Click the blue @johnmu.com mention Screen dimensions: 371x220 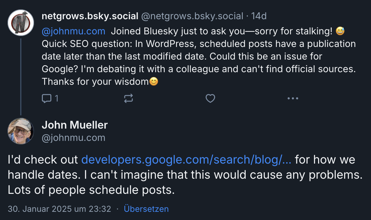[x=73, y=31]
